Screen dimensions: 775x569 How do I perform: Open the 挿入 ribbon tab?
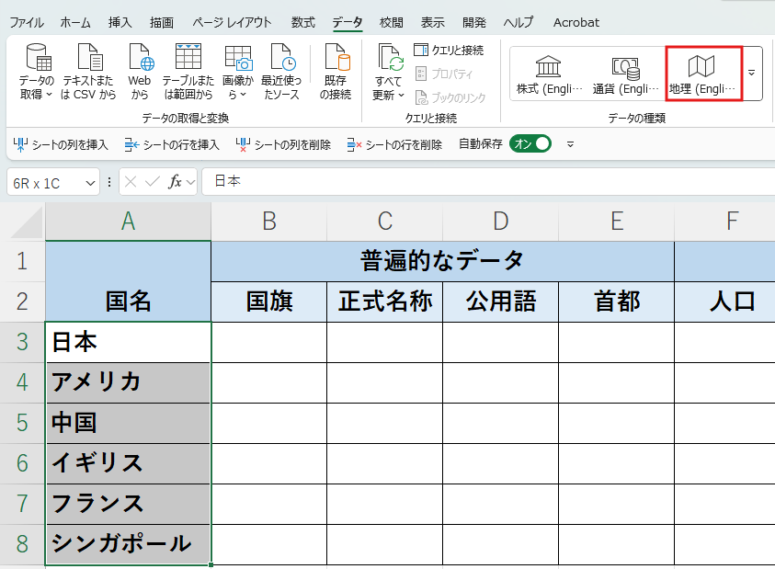[x=120, y=23]
